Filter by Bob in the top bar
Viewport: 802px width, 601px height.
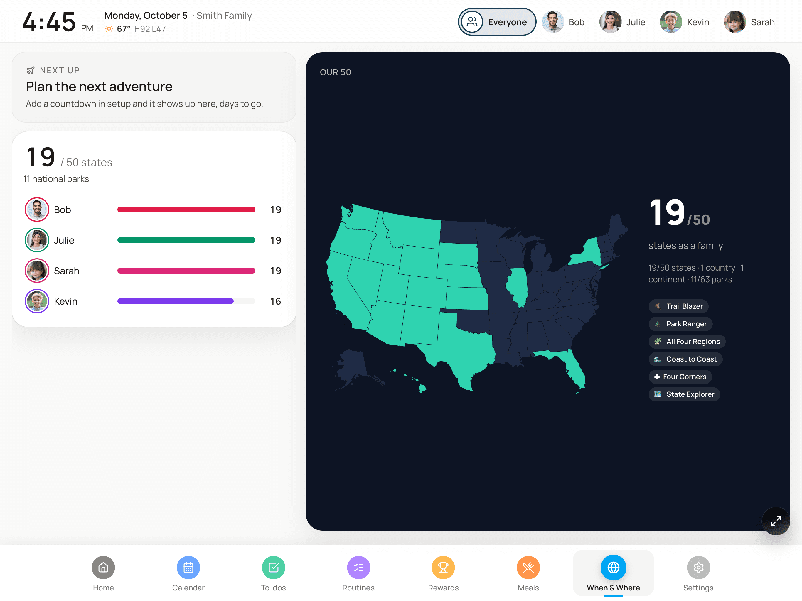tap(563, 22)
